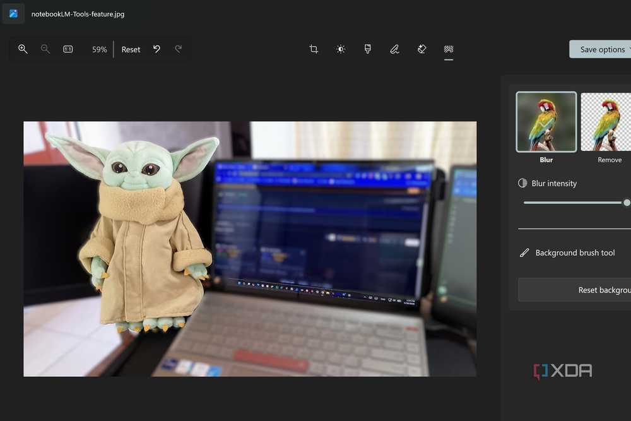Image resolution: width=631 pixels, height=421 pixels.
Task: Click the Reset button in the toolbar
Action: [131, 49]
